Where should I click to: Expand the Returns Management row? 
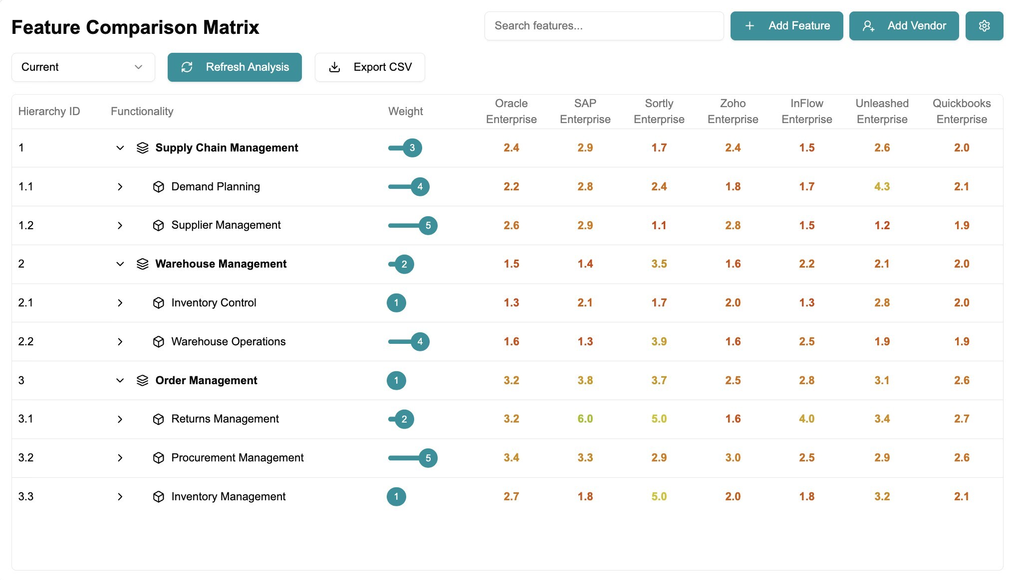120,420
